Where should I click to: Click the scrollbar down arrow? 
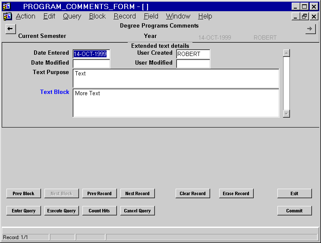point(286,114)
